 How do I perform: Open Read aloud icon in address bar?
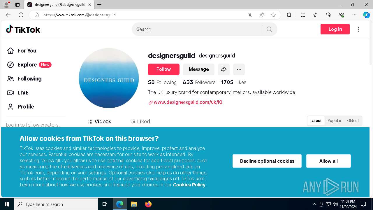coord(262,15)
